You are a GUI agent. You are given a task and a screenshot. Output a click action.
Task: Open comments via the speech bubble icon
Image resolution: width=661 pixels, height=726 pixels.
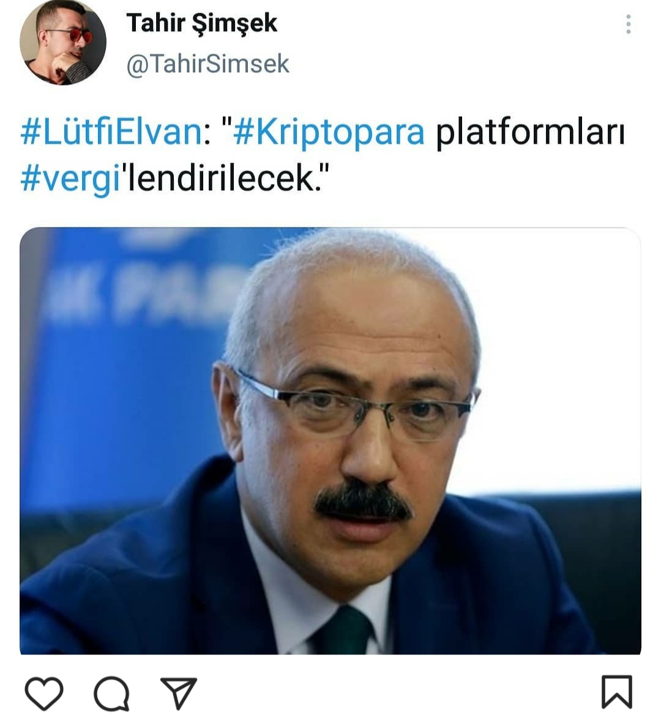point(111,693)
